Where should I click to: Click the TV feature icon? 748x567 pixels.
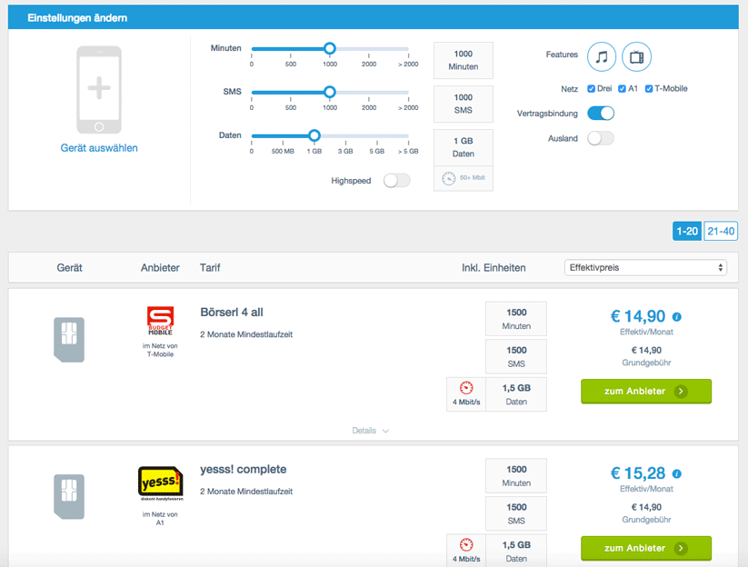pyautogui.click(x=636, y=56)
